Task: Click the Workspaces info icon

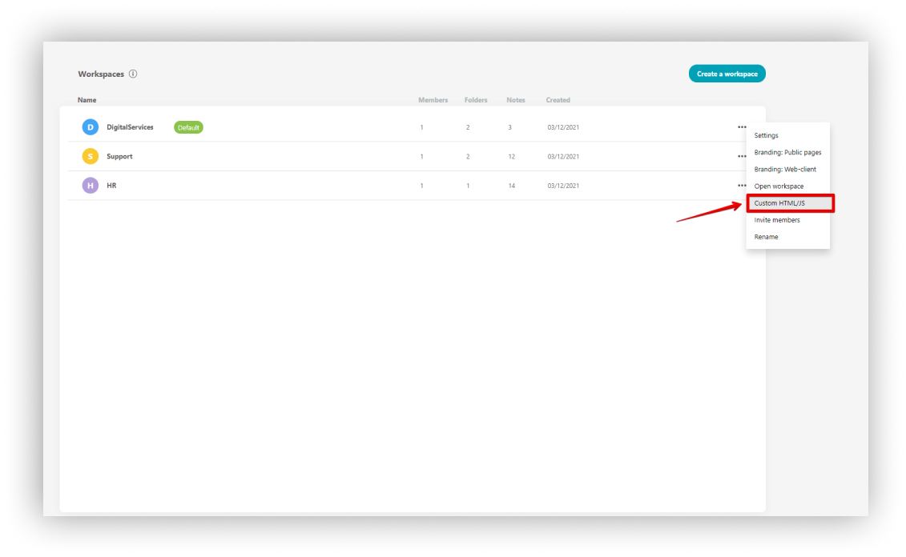Action: tap(133, 74)
